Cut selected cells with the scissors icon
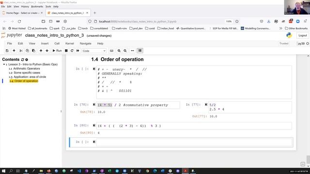Image resolution: width=310 pixels, height=174 pixels. coord(21,51)
